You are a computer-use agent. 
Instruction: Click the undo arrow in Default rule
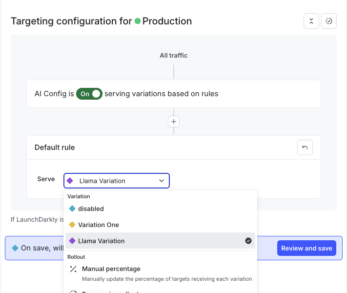(x=305, y=147)
